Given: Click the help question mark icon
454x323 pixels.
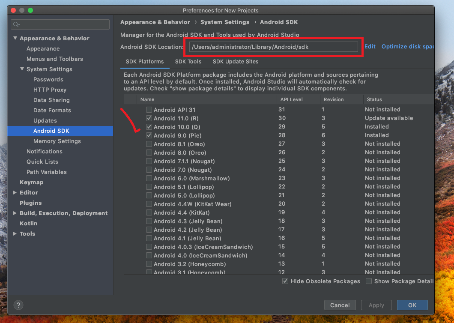Looking at the screenshot, I should click(x=18, y=305).
